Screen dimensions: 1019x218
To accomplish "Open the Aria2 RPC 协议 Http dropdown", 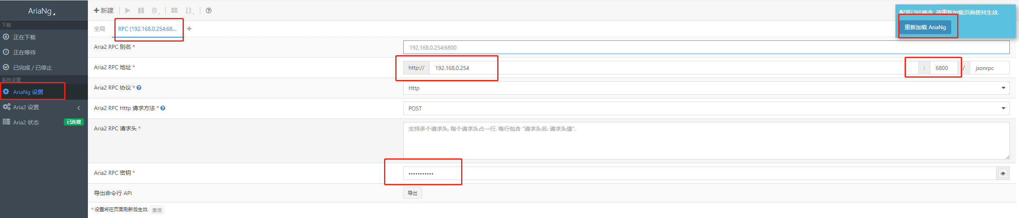I will pos(706,88).
